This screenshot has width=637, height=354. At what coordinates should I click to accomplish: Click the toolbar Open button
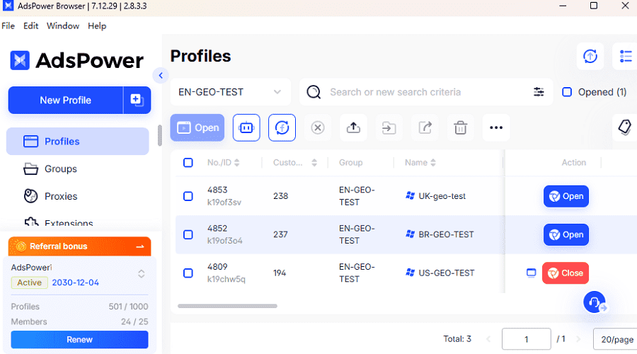(197, 127)
